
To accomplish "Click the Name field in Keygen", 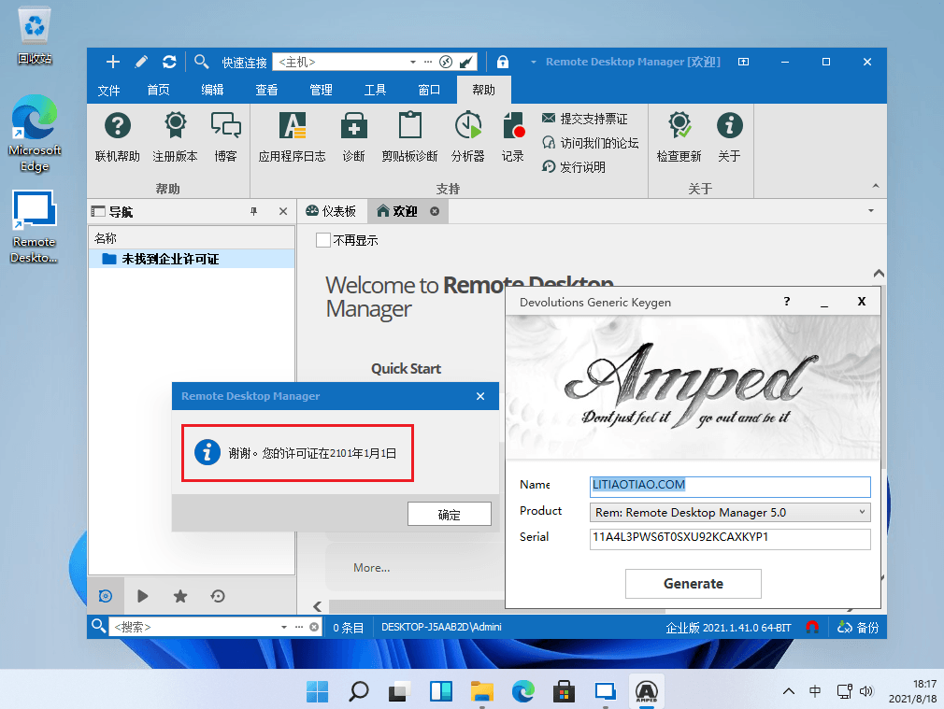I will 730,487.
